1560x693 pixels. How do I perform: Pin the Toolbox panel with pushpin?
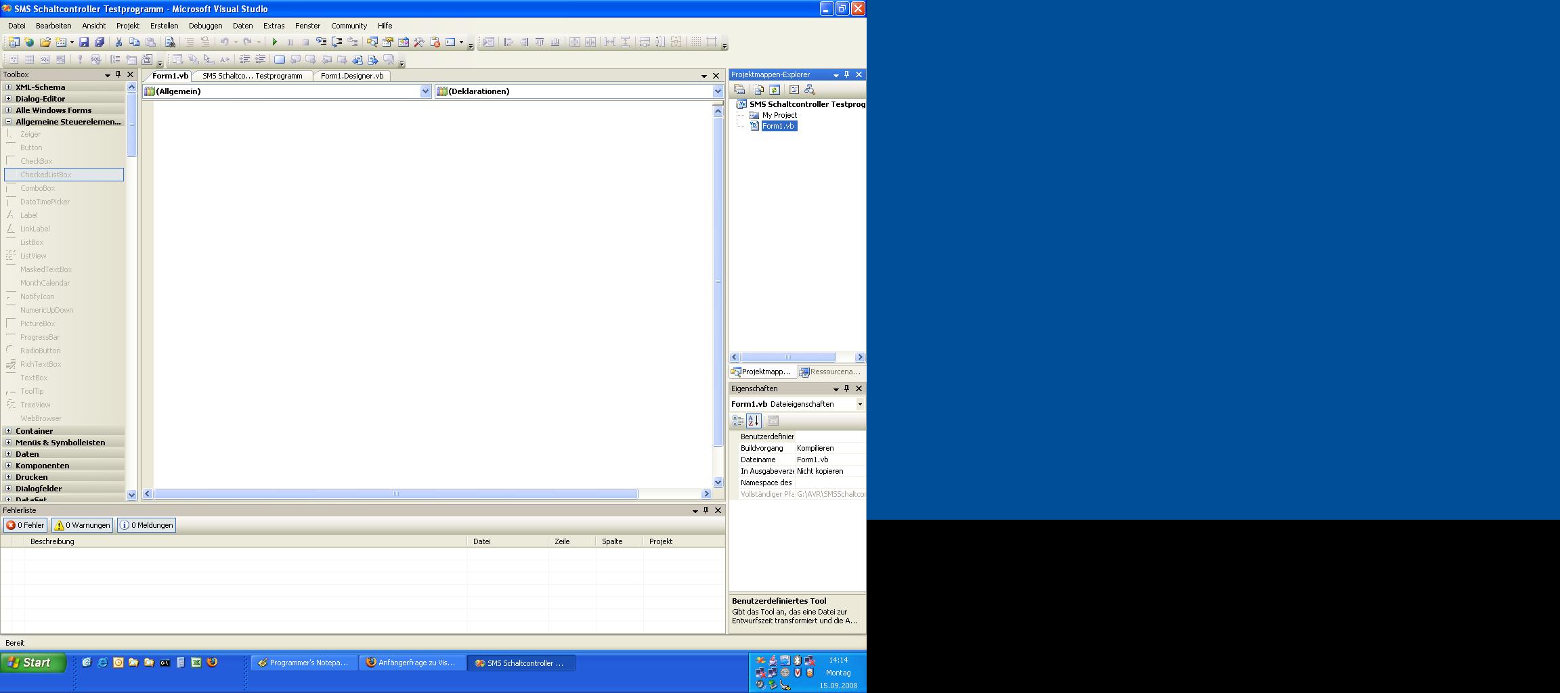118,74
